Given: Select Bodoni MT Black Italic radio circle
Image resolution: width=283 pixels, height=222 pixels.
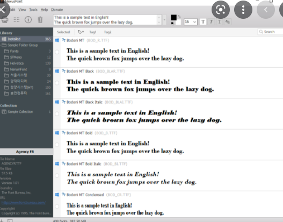Looking at the screenshot, I should pos(57,114).
